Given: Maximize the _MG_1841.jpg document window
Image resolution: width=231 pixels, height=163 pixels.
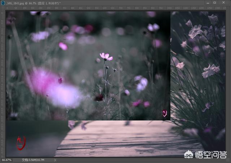Looking at the screenshot, I should point(215,3).
